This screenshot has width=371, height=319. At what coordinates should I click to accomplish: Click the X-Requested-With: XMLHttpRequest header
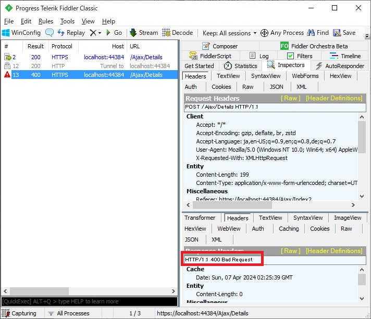(242, 158)
